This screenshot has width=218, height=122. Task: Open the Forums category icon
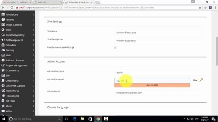click(3, 20)
